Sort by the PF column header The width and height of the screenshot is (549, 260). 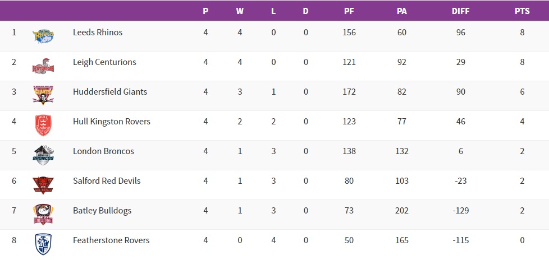tap(349, 11)
